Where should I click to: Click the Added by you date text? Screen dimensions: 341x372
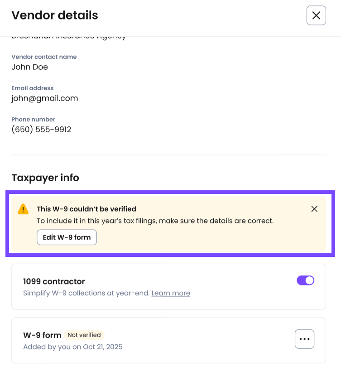[x=73, y=347]
